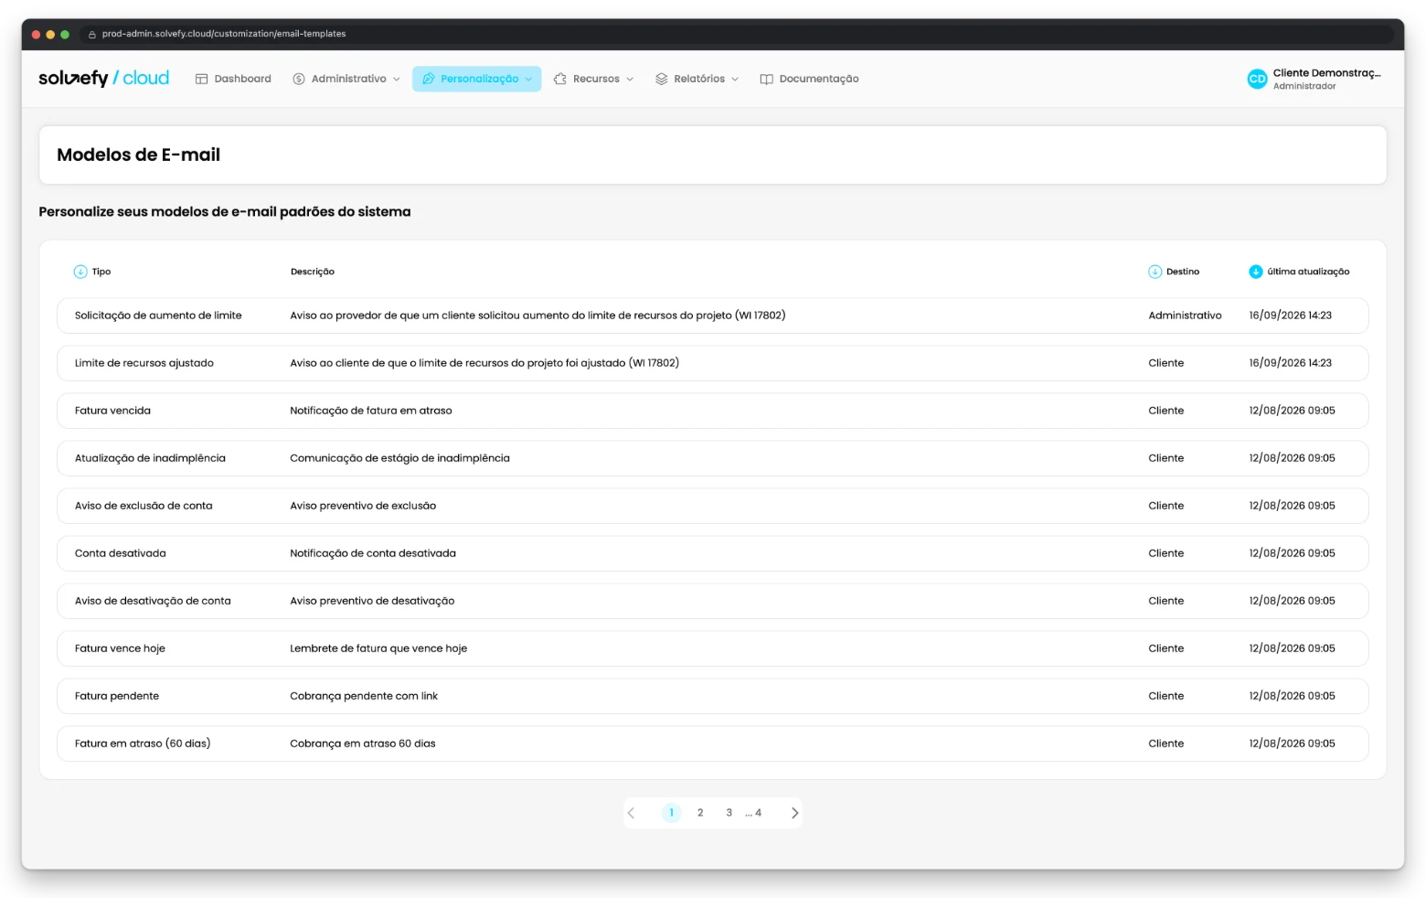Click the Relatórios layers icon
Image resolution: width=1426 pixels, height=898 pixels.
pyautogui.click(x=662, y=79)
